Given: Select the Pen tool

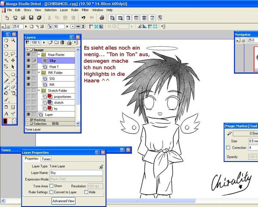Looking at the screenshot, I should coord(6,81).
